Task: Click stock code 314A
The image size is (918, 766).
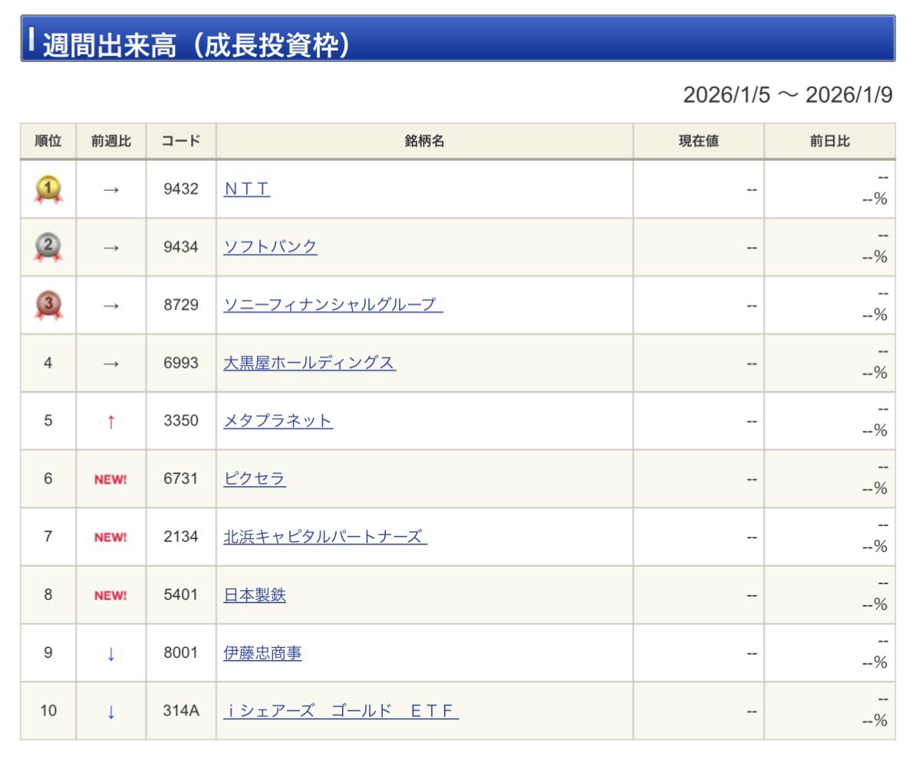Action: pos(181,710)
